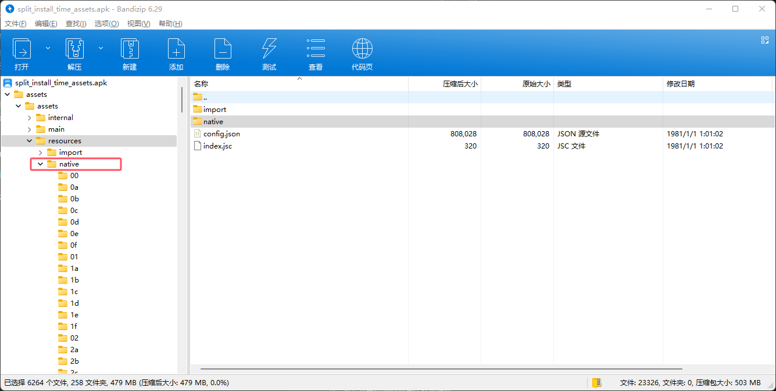This screenshot has width=776, height=391.
Task: Click the Test (测试) lightning icon
Action: (x=269, y=49)
